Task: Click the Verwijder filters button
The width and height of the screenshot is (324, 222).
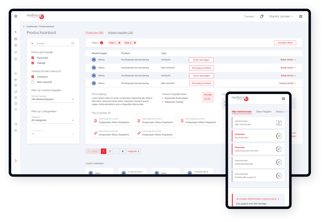Action: pos(285,43)
